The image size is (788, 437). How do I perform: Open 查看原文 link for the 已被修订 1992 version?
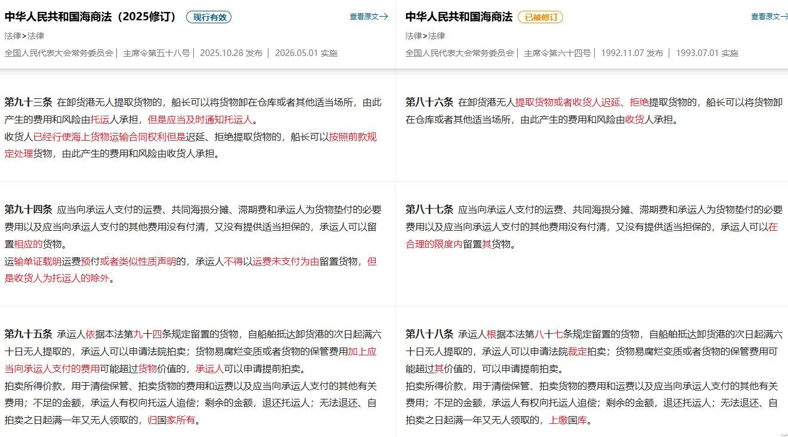[770, 17]
